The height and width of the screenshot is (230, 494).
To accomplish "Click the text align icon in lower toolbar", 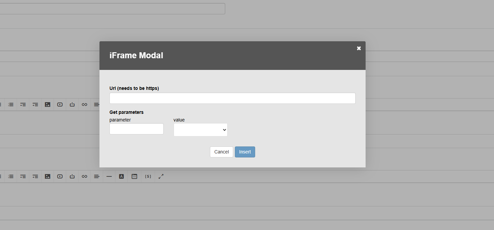I will [97, 176].
